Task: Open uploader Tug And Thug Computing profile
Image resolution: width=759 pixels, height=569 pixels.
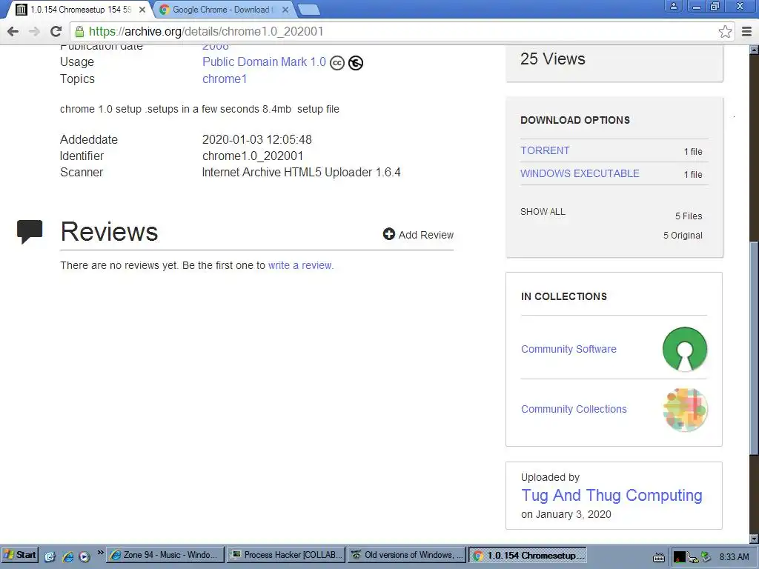Action: click(x=611, y=496)
